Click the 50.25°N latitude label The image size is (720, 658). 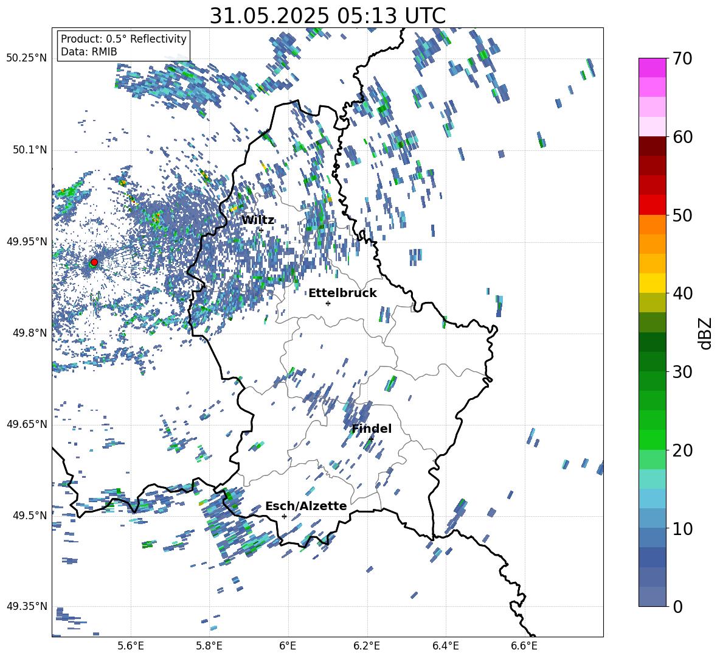click(27, 58)
